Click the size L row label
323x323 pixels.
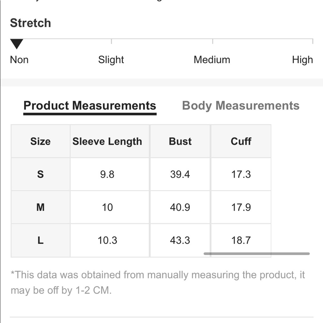pyautogui.click(x=41, y=240)
